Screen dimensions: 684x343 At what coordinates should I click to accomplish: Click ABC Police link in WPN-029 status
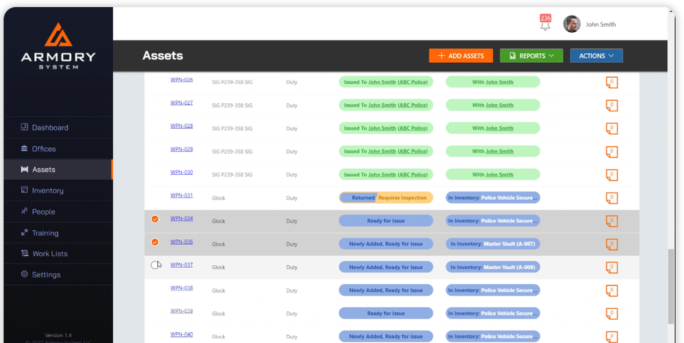pyautogui.click(x=412, y=151)
